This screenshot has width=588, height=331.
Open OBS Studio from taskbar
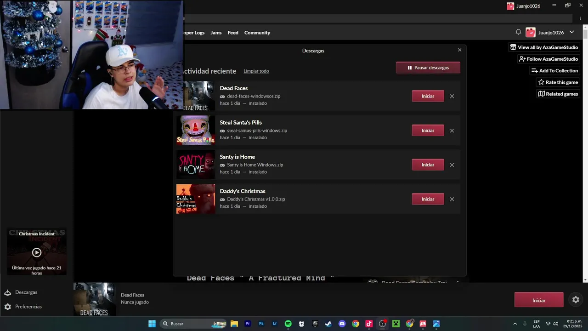[382, 324]
